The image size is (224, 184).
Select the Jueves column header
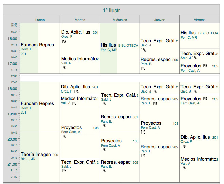(x=160, y=20)
